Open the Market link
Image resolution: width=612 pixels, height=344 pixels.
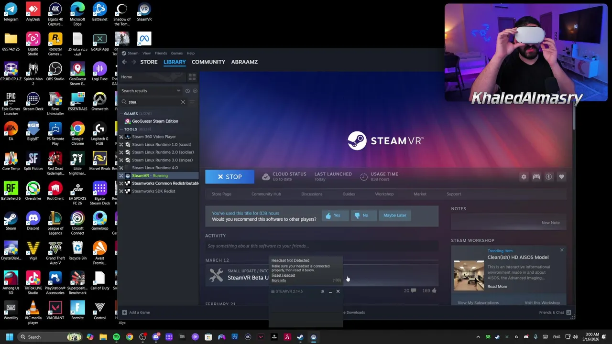420,194
